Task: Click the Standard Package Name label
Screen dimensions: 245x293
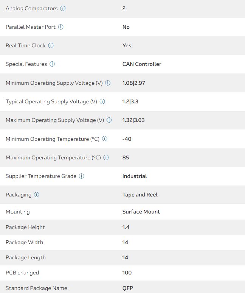Action: point(36,288)
